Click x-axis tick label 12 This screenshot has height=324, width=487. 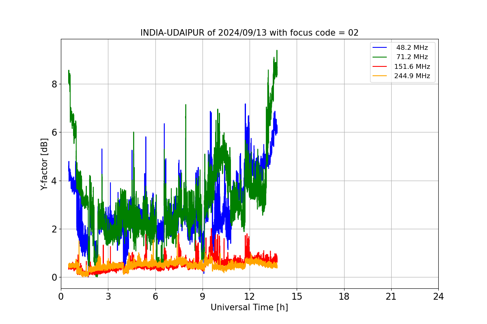pyautogui.click(x=250, y=296)
